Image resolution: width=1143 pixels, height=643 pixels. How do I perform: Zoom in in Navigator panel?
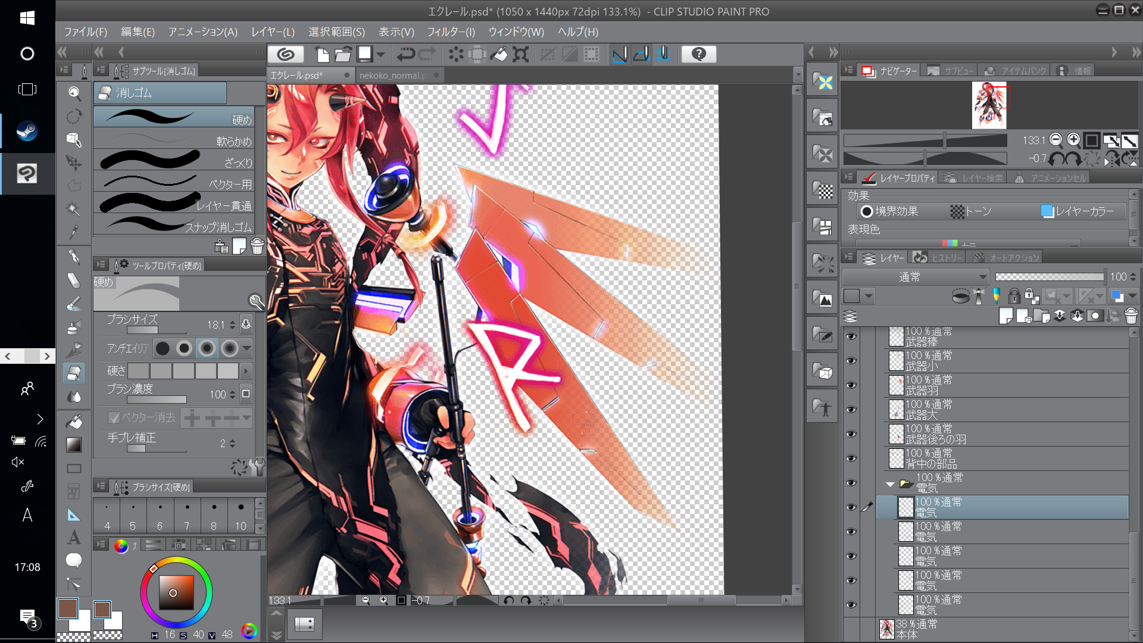click(1073, 140)
